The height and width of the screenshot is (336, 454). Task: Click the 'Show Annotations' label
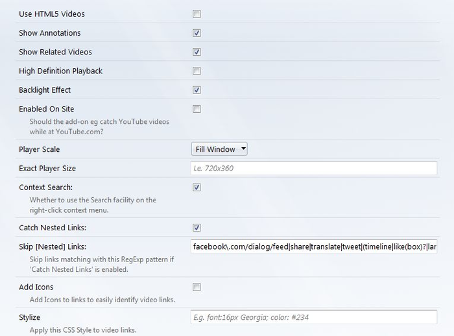50,33
